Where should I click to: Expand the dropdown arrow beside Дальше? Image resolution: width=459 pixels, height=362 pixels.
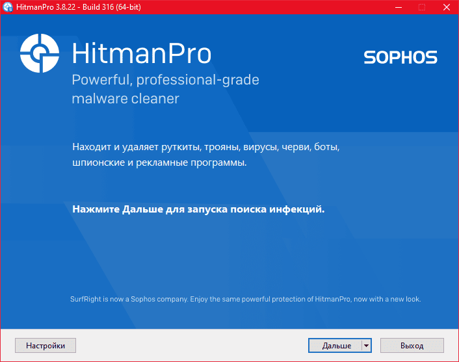pos(367,345)
